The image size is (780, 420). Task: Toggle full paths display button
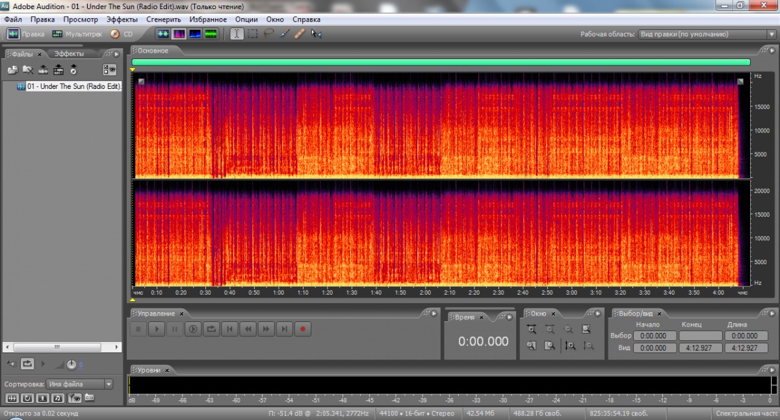click(x=90, y=397)
